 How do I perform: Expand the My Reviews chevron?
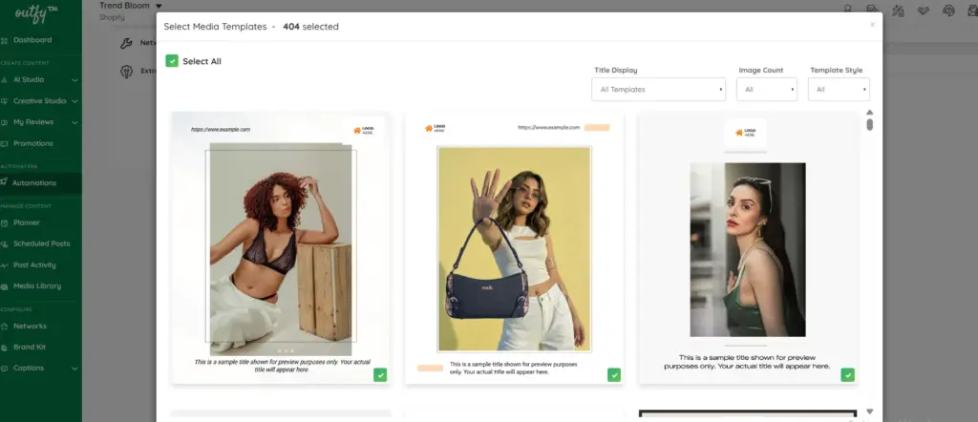pos(74,123)
